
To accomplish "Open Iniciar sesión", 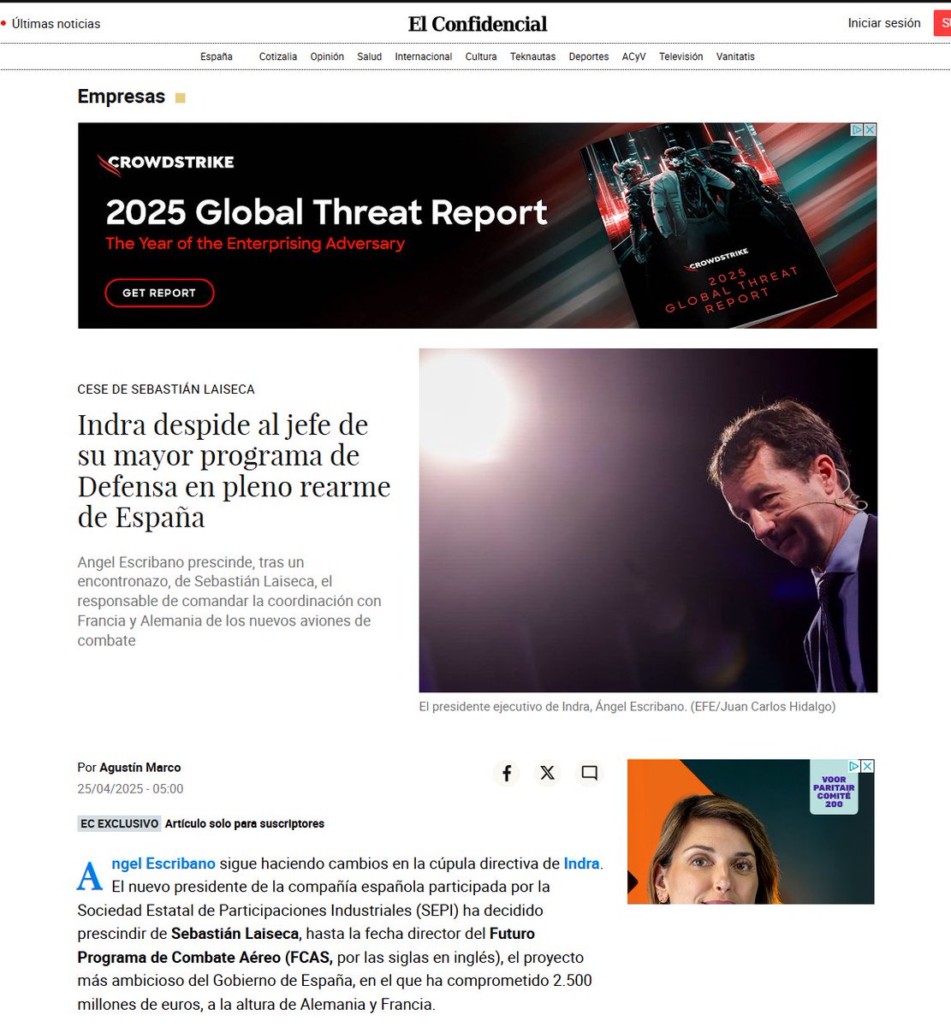I will click(884, 23).
